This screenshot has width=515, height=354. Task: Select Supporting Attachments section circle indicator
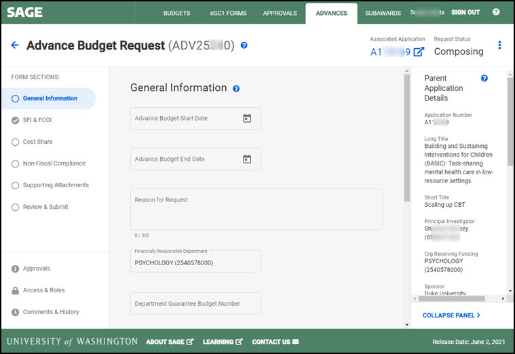(15, 186)
